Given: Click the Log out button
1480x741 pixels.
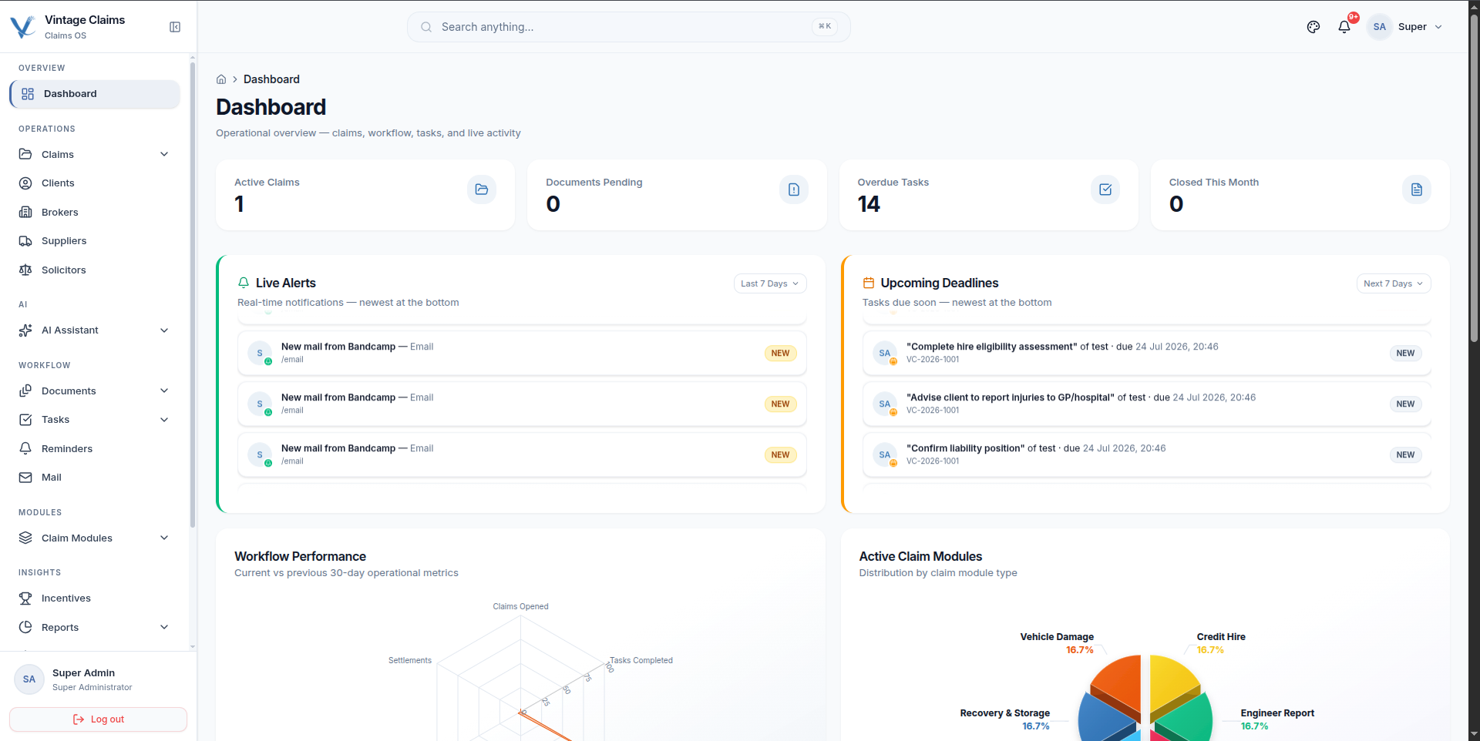Looking at the screenshot, I should point(98,719).
